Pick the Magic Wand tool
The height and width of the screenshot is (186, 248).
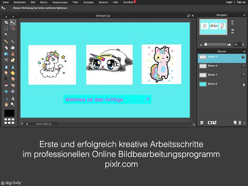(x=6, y=34)
